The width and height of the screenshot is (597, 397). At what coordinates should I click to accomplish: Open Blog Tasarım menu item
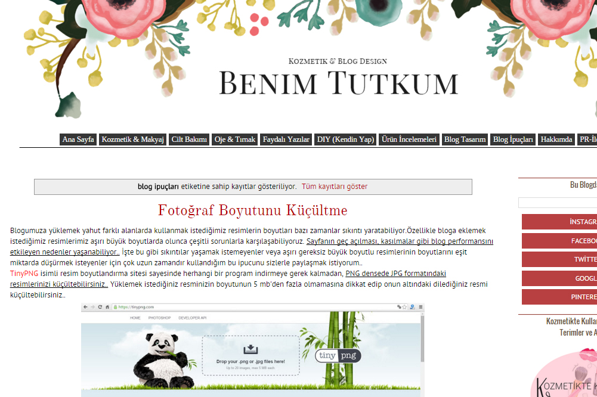(465, 139)
